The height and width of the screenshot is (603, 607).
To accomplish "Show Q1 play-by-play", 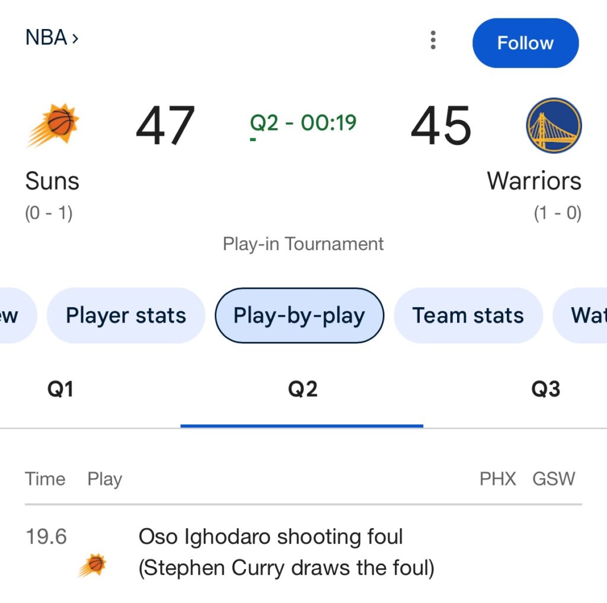I will pyautogui.click(x=60, y=390).
